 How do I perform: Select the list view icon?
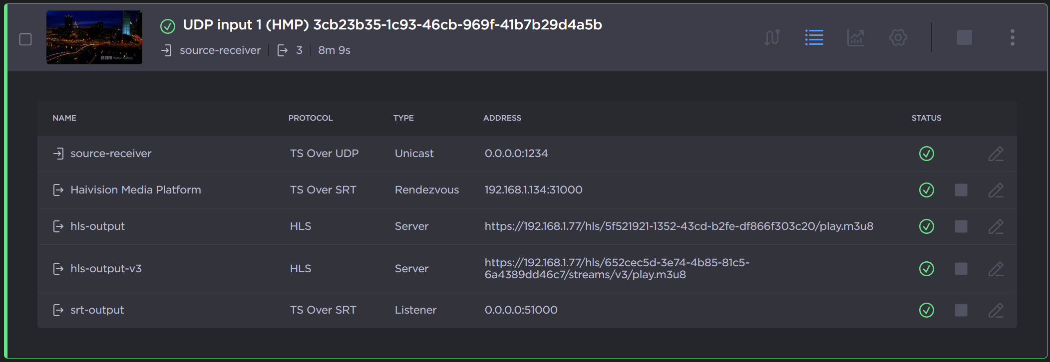814,37
